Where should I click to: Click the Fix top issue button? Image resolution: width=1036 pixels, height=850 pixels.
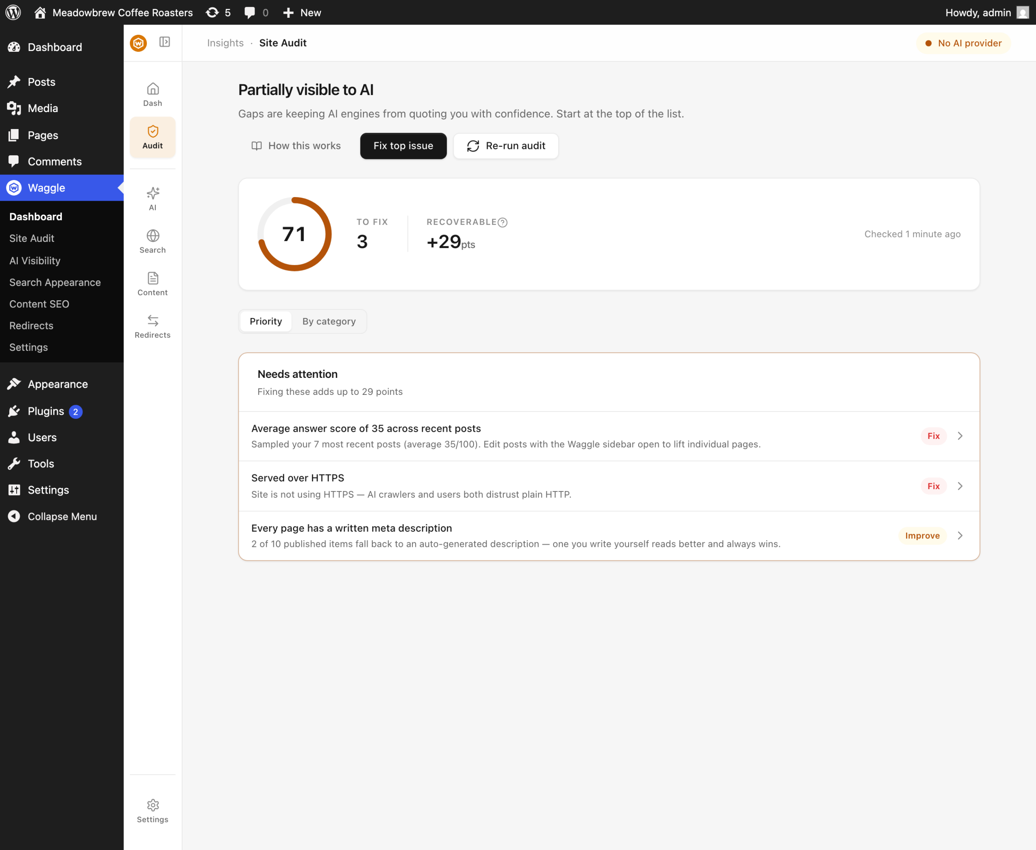403,146
